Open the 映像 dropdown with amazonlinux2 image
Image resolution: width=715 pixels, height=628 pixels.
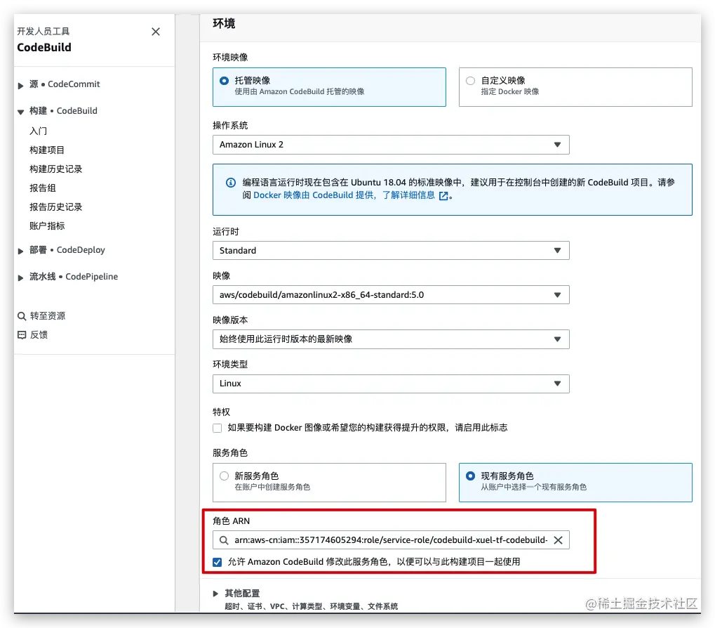point(391,295)
